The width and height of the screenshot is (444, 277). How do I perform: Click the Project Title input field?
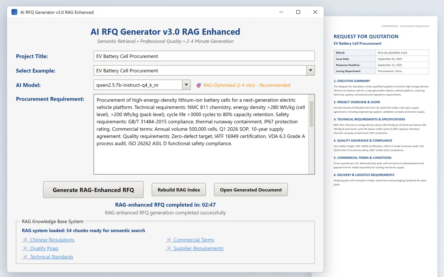(204, 56)
